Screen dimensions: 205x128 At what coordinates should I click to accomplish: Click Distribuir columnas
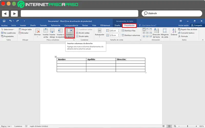(x=131, y=35)
